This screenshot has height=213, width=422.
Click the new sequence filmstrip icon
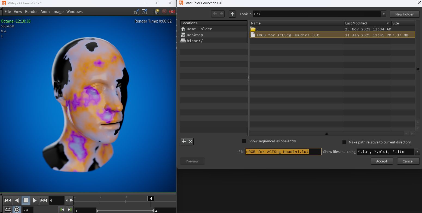[x=156, y=11]
